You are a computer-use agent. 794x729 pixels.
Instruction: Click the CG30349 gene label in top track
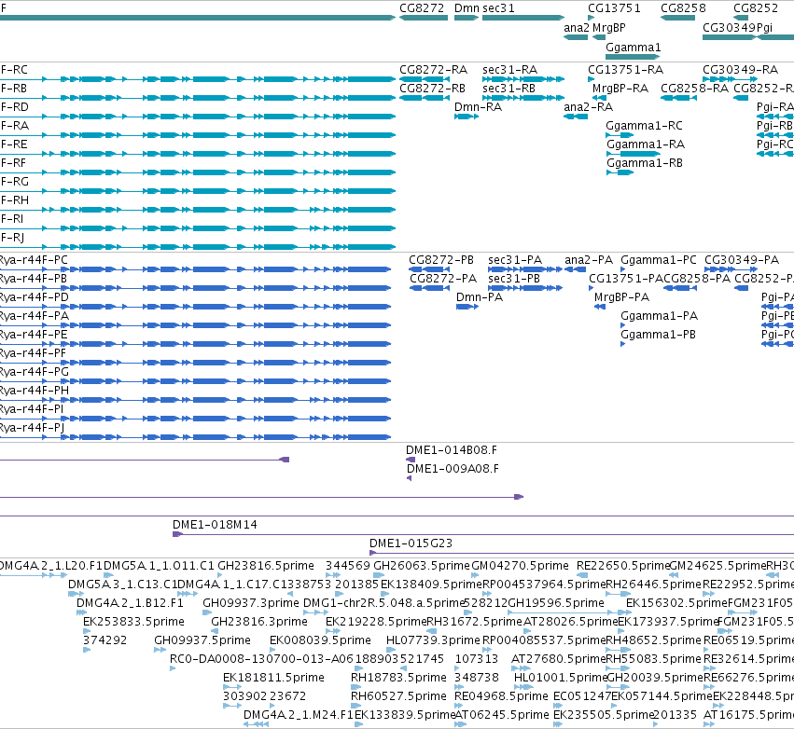coord(729,27)
